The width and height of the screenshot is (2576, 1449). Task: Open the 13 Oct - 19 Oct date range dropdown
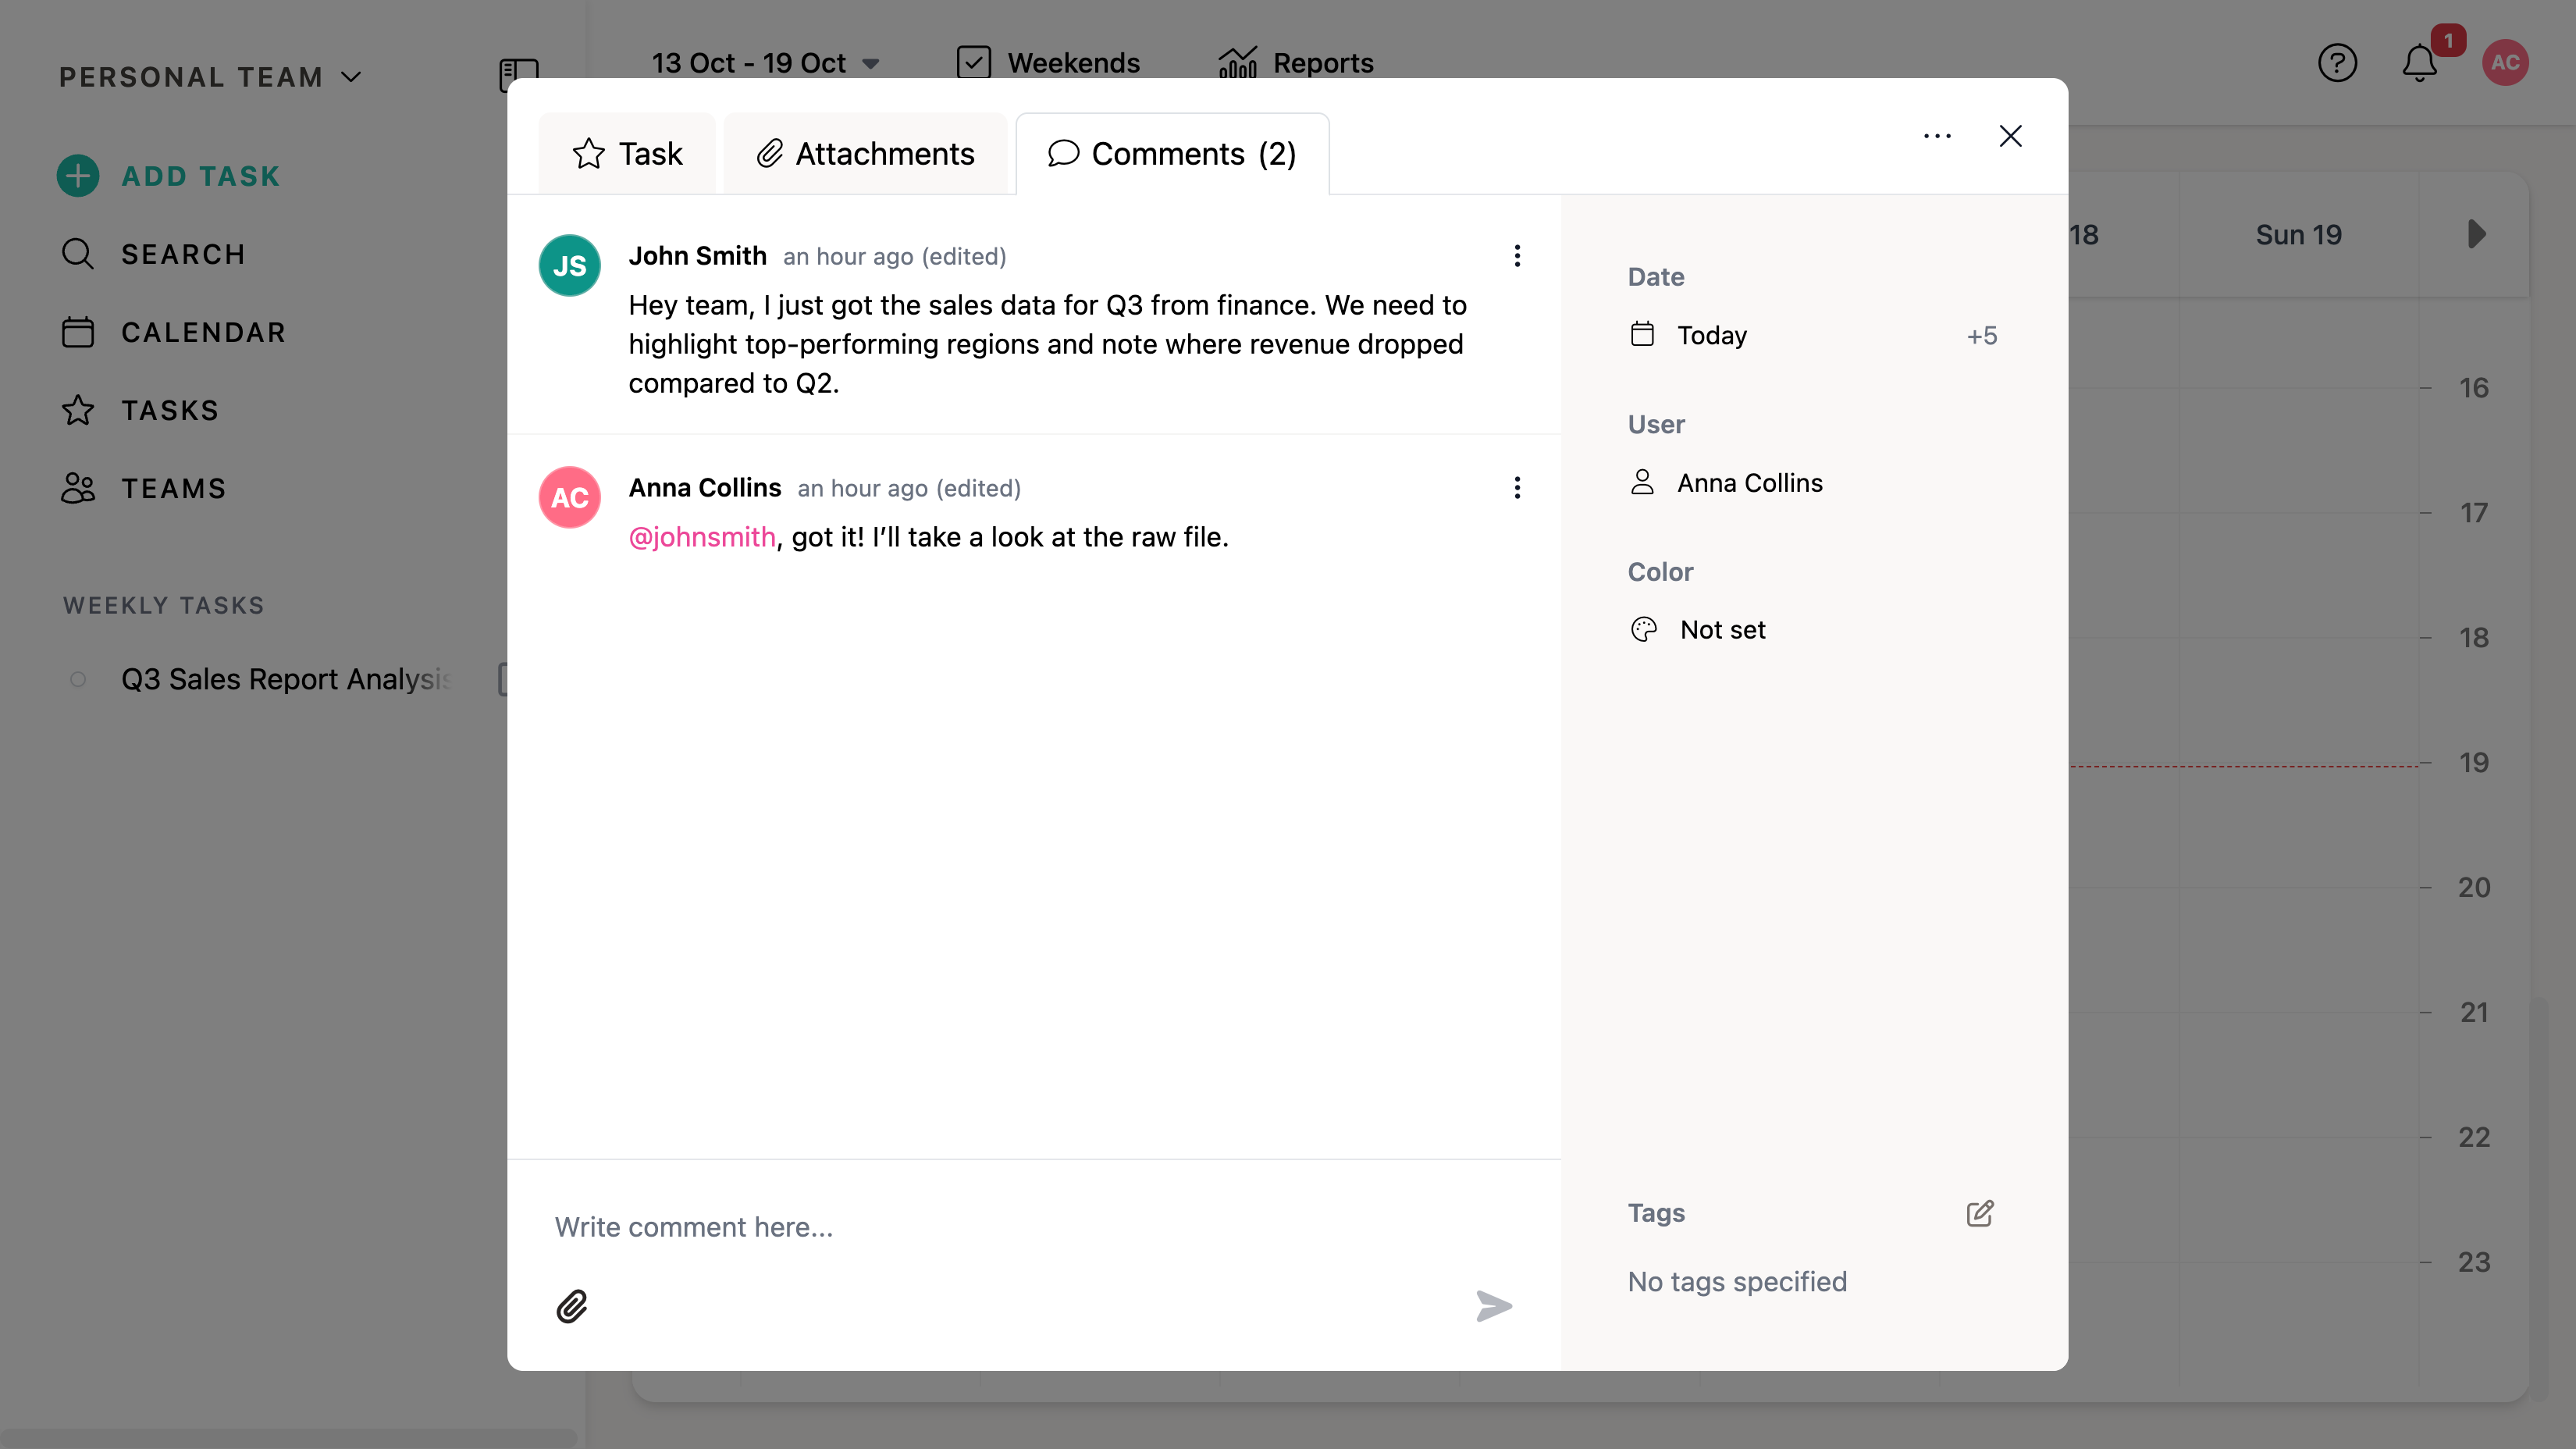point(765,63)
